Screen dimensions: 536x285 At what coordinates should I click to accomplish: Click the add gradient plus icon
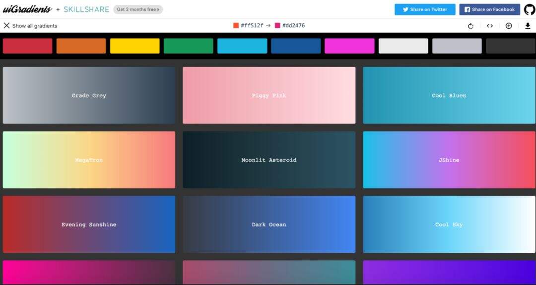tap(509, 26)
